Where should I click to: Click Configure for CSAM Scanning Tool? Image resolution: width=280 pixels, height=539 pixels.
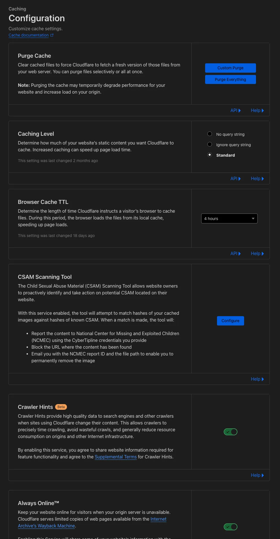230,321
